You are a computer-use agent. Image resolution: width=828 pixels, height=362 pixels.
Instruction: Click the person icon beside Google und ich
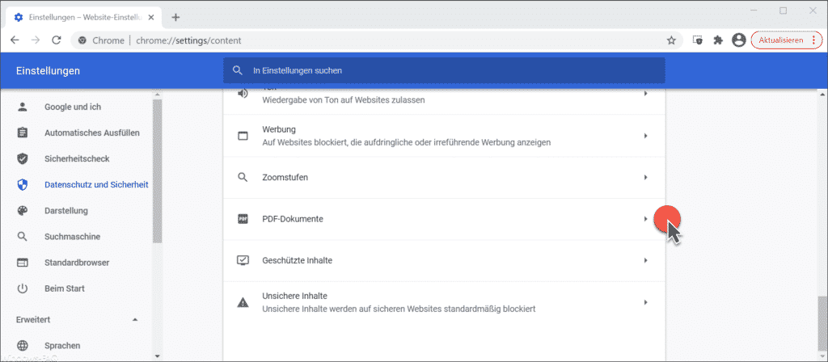click(22, 107)
